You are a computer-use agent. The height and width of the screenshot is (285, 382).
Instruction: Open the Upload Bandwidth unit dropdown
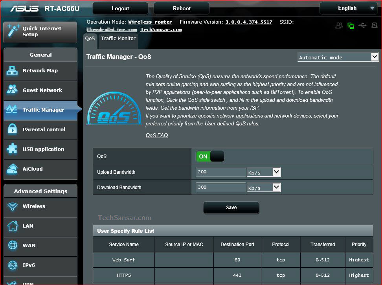[263, 172]
